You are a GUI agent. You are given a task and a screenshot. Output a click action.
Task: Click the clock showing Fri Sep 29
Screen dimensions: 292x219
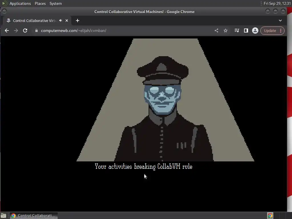tap(277, 3)
